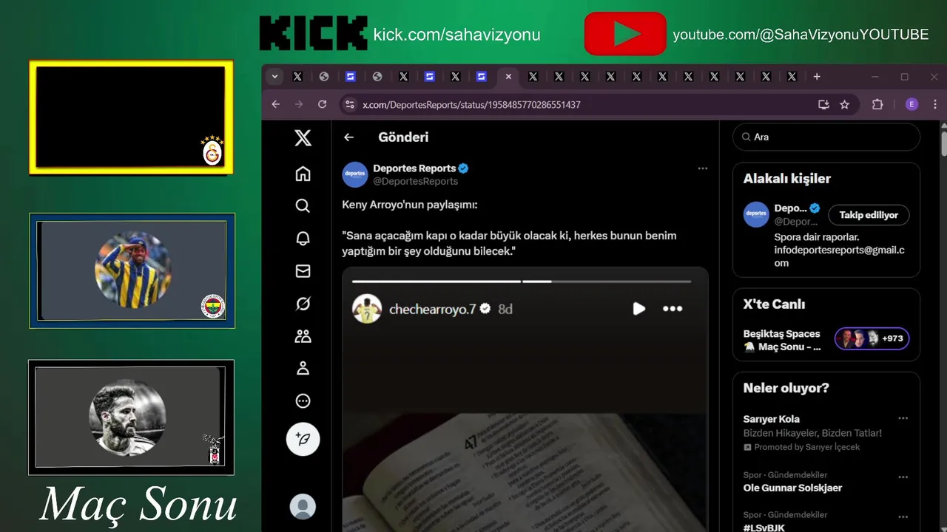
Task: Open account avatar at sidebar bottom
Action: pyautogui.click(x=303, y=507)
